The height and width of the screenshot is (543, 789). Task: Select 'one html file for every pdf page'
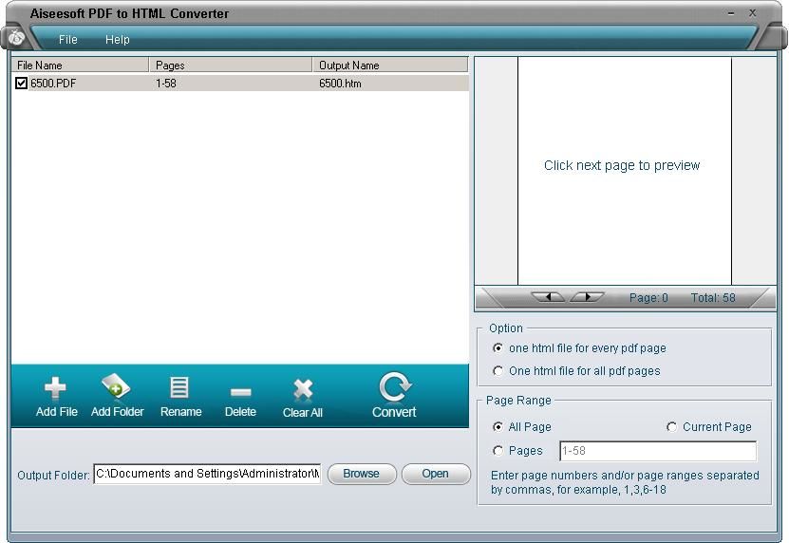point(498,347)
